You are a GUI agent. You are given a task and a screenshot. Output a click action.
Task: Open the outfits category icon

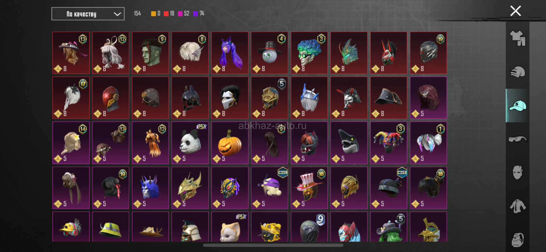518,38
